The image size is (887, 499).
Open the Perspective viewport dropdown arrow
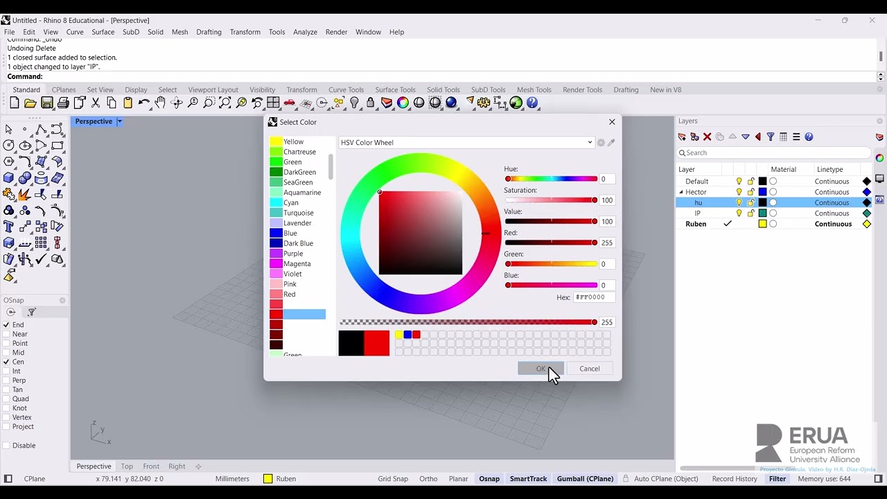(x=119, y=121)
